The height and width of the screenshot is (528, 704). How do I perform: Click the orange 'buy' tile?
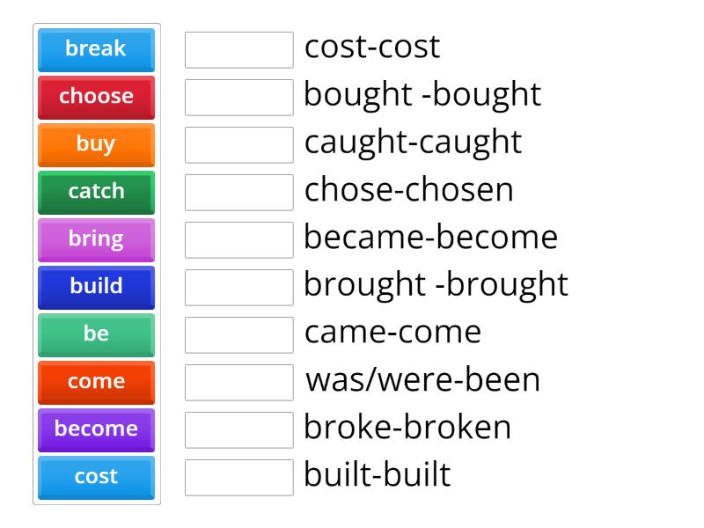click(96, 144)
